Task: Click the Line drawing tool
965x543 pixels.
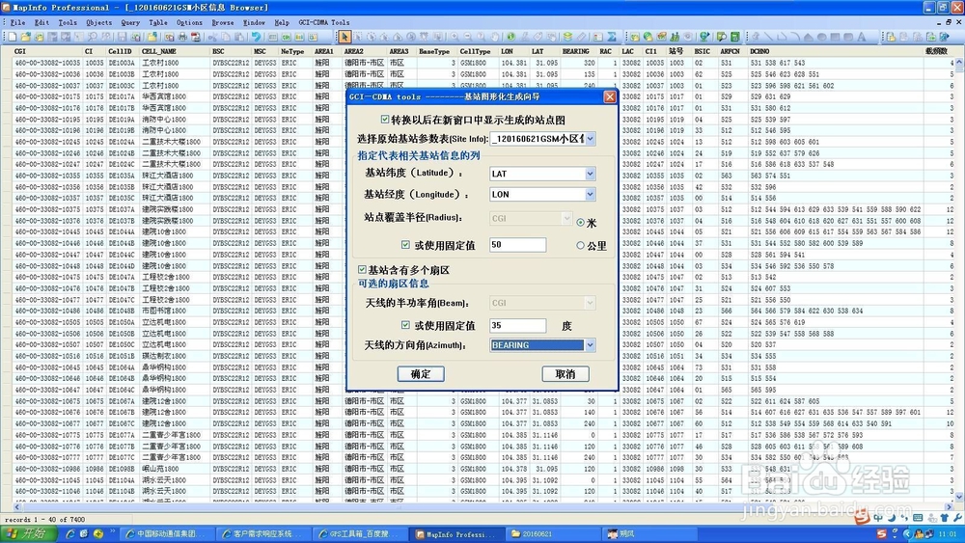Action: point(769,37)
